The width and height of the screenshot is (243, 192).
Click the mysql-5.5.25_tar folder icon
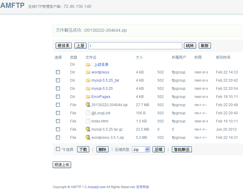[x=88, y=80]
